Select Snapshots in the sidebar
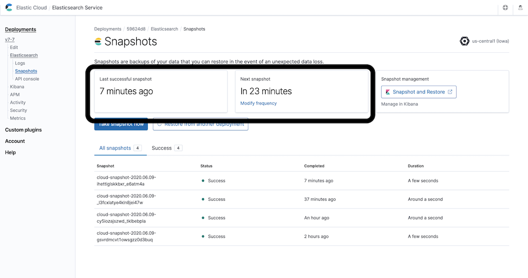Image resolution: width=528 pixels, height=278 pixels. 26,71
